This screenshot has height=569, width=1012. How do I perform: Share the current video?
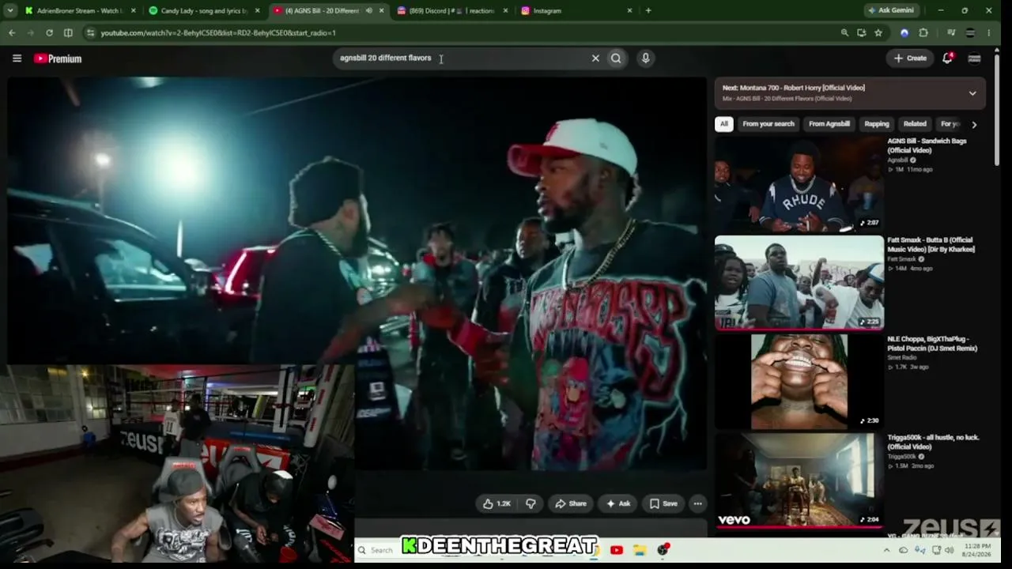click(570, 503)
